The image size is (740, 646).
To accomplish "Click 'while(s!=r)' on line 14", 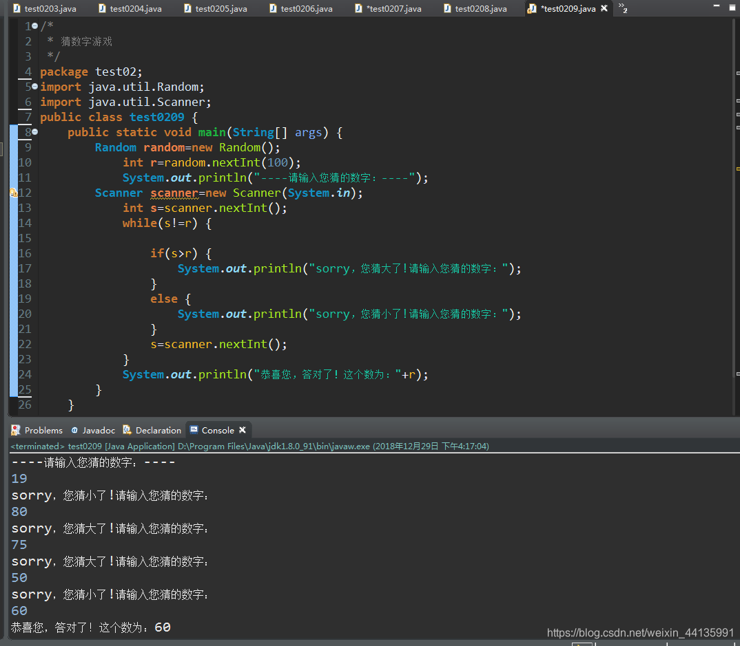I will tap(160, 223).
